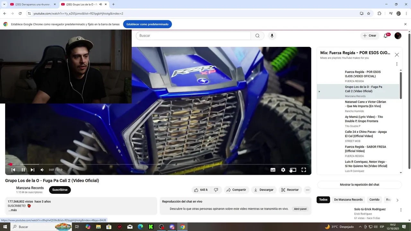The height and width of the screenshot is (231, 411).
Task: Select the De Manzana Records chip
Action: click(348, 200)
